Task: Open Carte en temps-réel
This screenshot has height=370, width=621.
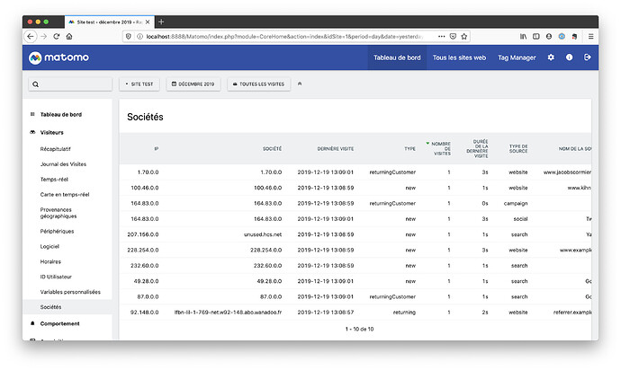Action: point(65,195)
